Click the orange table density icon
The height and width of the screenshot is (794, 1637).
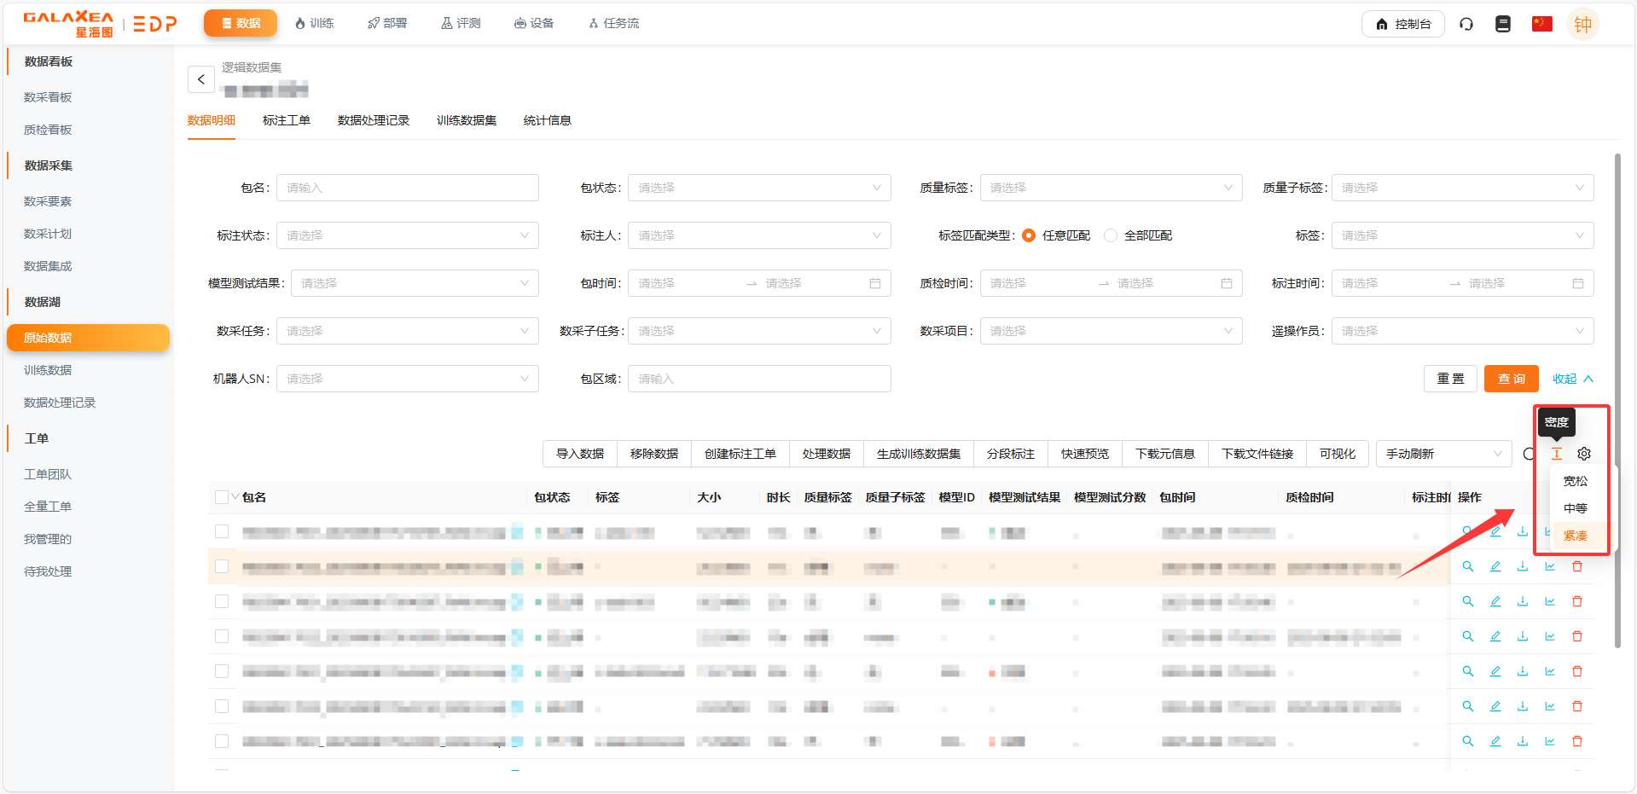pos(1557,454)
